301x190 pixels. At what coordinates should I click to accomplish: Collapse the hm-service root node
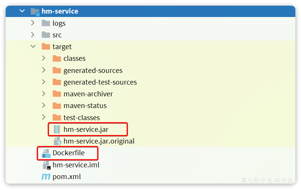click(22, 11)
